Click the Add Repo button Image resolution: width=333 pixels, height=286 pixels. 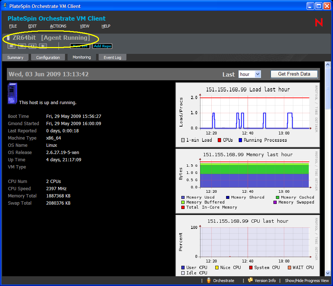[102, 46]
